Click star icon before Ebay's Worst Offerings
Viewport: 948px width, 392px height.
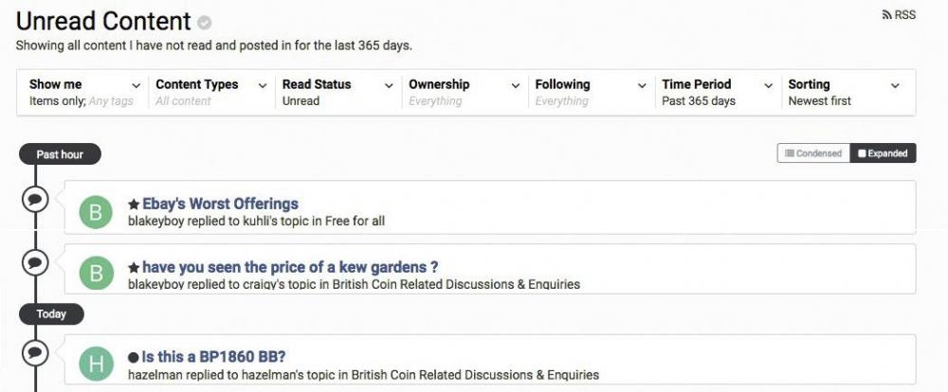pos(134,205)
